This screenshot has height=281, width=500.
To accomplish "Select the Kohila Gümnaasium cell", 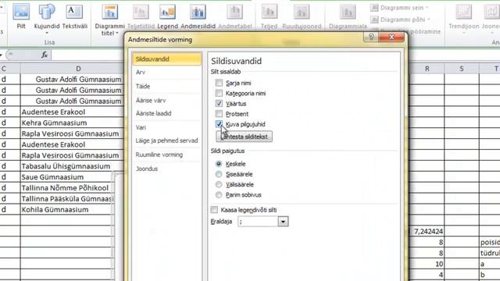I will 67,210.
